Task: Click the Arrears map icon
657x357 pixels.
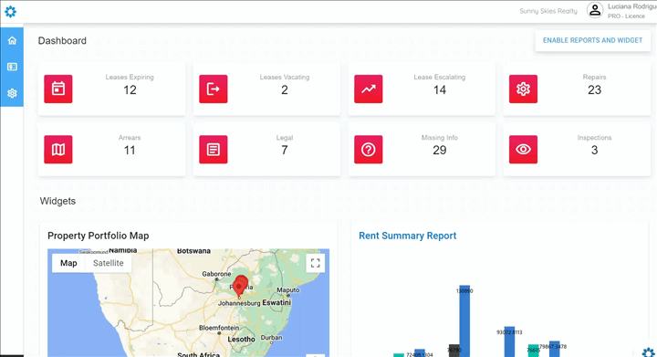Action: (58, 149)
